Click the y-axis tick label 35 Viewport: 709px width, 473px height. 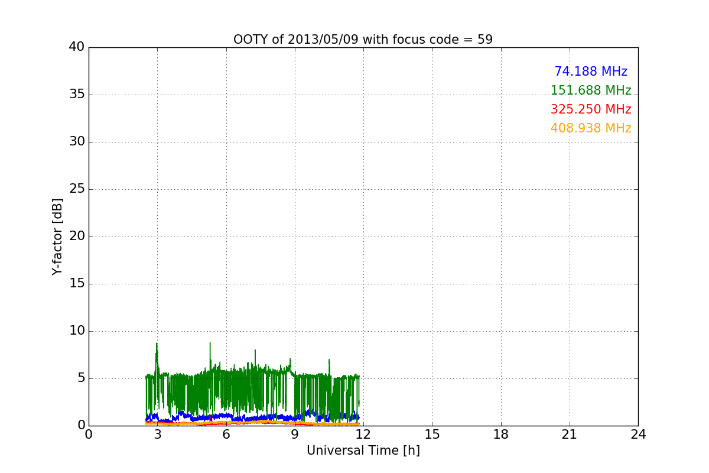[77, 95]
